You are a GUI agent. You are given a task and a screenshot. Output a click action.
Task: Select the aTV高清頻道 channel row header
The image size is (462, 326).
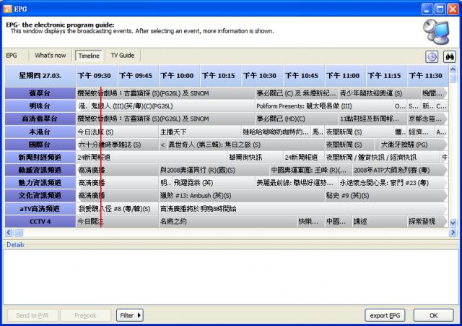pyautogui.click(x=40, y=208)
